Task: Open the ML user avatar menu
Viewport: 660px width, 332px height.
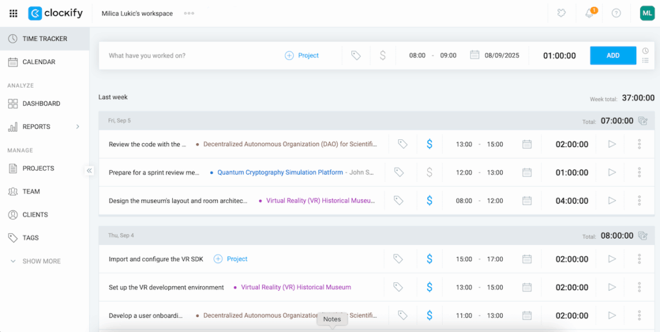Action: [x=646, y=14]
